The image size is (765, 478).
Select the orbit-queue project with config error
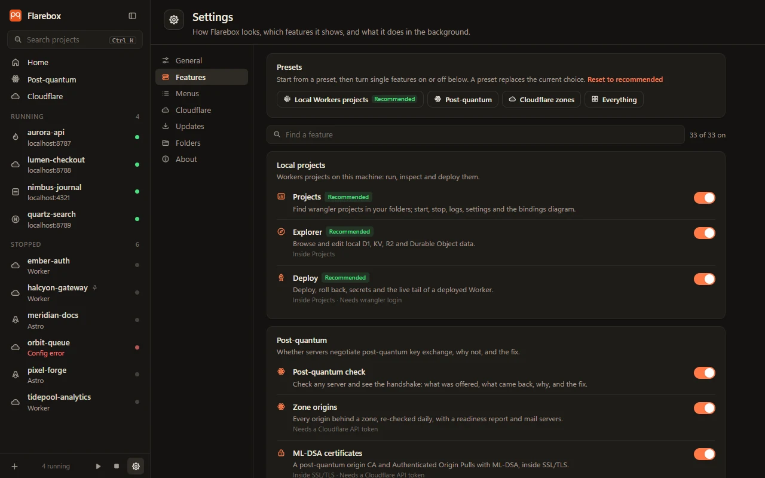75,347
